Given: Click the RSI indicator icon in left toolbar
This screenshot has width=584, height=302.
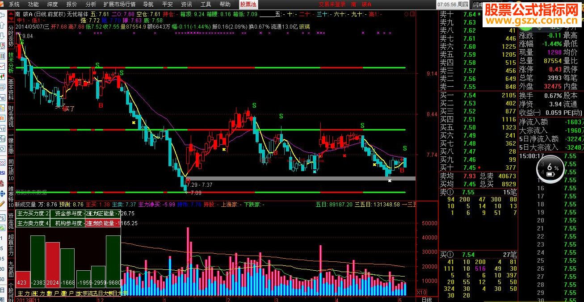Looking at the screenshot, I should click(3, 173).
